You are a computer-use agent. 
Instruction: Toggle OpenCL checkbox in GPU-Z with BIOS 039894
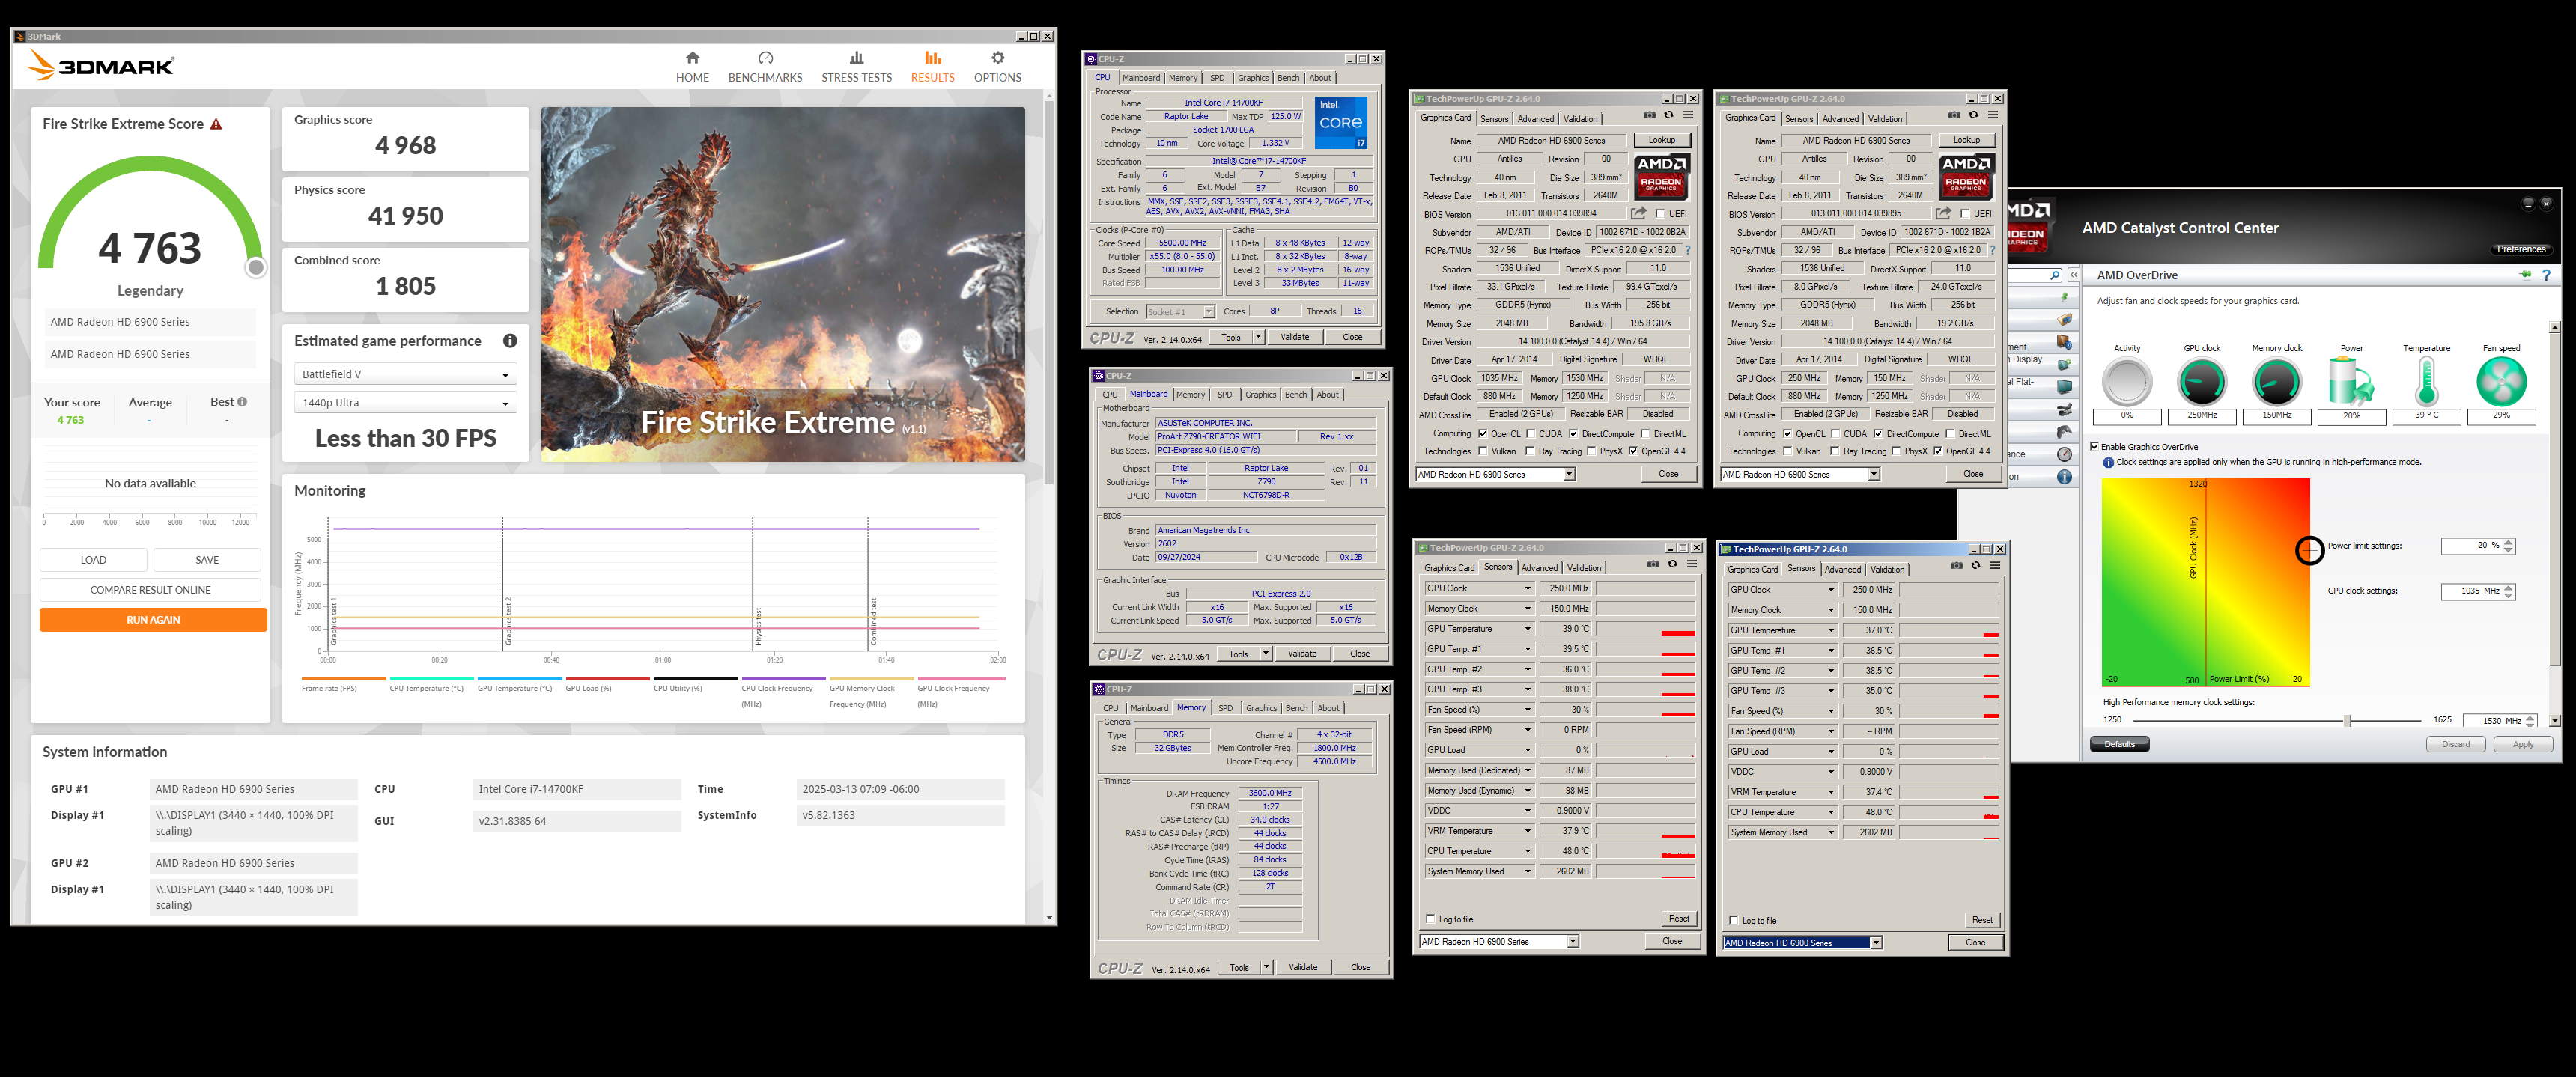coord(1482,434)
